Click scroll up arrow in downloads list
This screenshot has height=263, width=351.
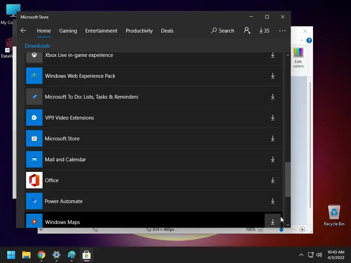coord(288,55)
